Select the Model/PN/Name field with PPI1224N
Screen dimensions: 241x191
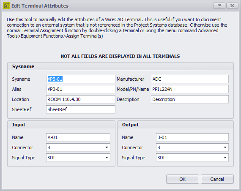point(190,89)
